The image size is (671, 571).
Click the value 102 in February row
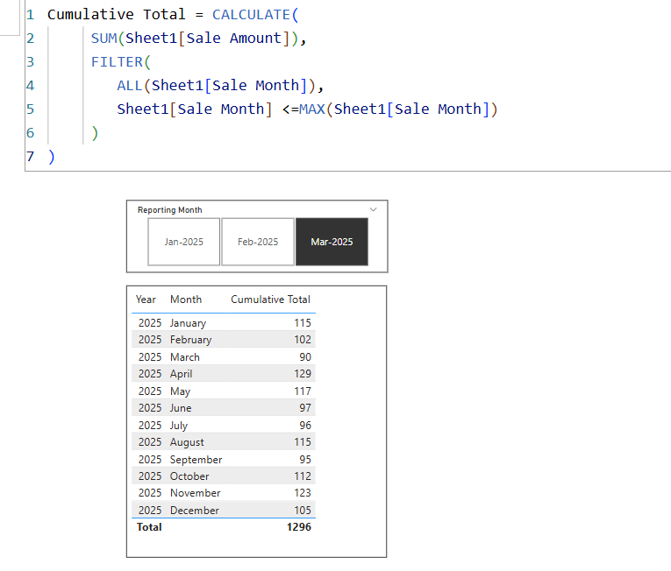coord(303,340)
